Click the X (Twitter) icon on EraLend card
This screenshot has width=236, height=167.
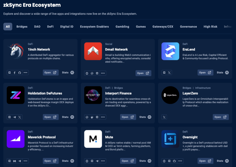(169, 72)
